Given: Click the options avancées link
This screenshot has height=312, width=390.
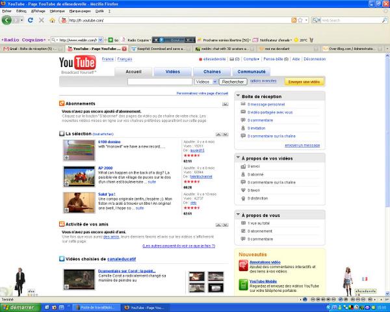Looking at the screenshot, I should [x=263, y=81].
